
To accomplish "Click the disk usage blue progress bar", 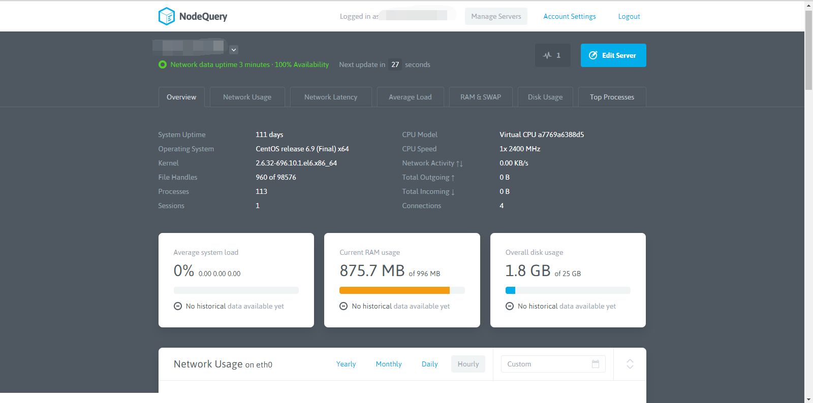I will pos(510,290).
